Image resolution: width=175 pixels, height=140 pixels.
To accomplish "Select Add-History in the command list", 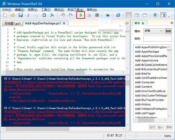I will click(x=143, y=104).
